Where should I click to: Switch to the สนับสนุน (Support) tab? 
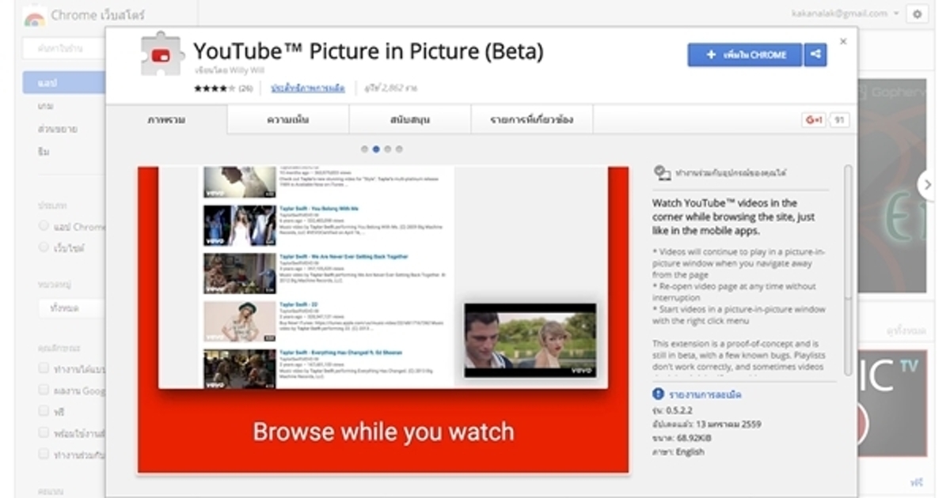[410, 120]
